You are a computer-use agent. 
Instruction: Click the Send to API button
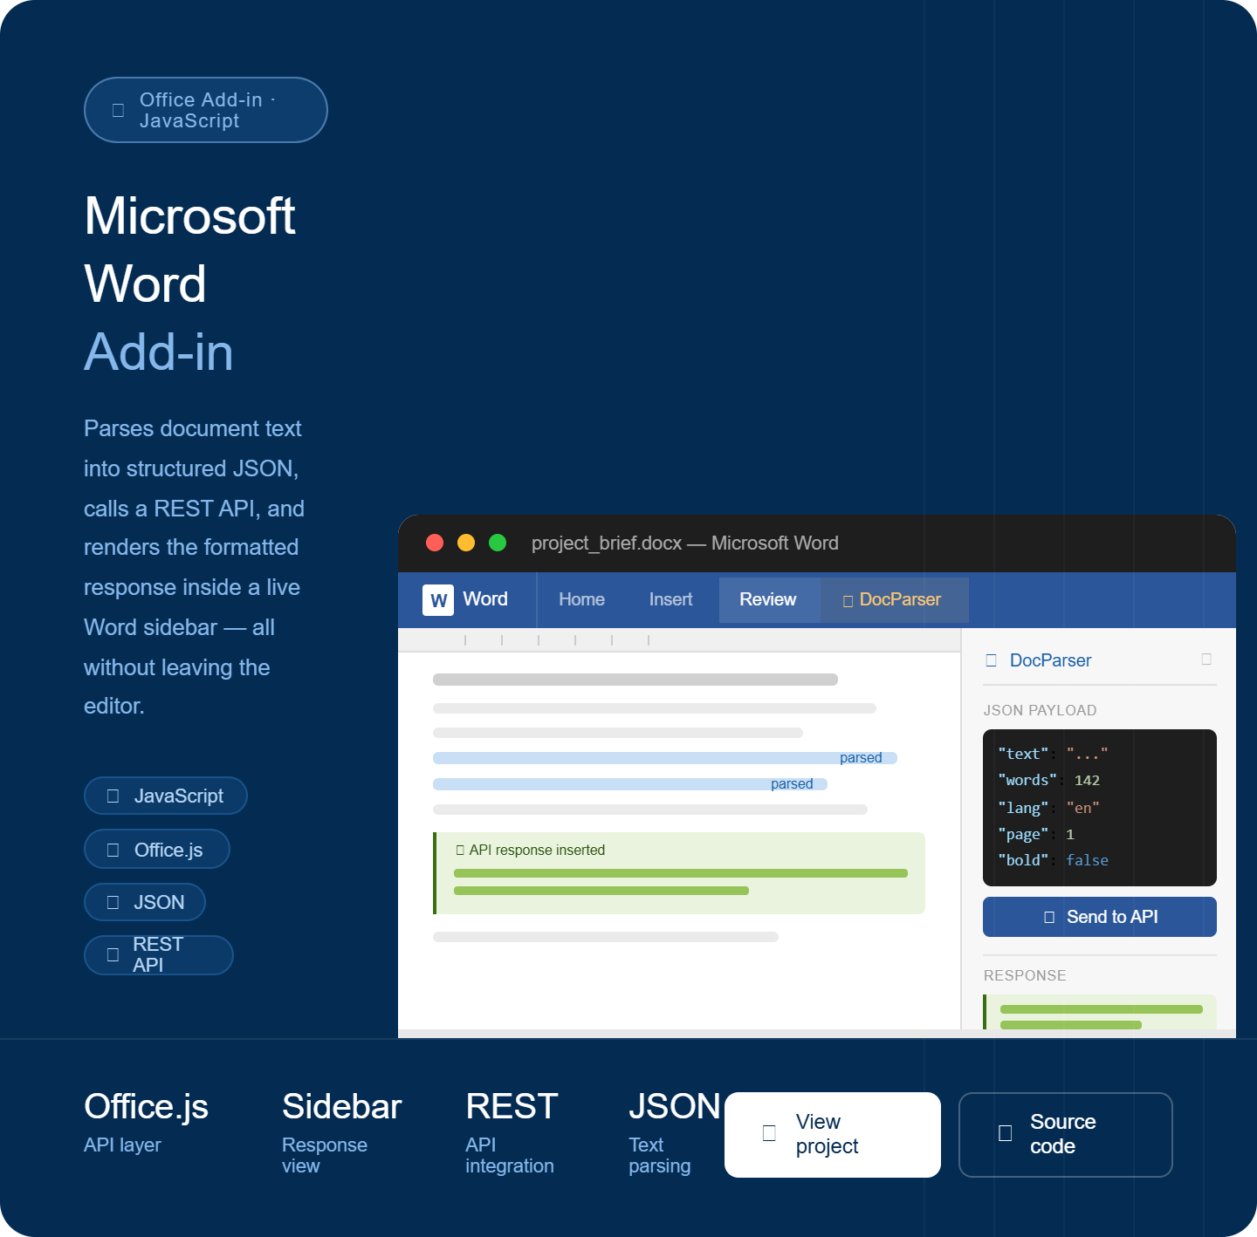click(1100, 917)
